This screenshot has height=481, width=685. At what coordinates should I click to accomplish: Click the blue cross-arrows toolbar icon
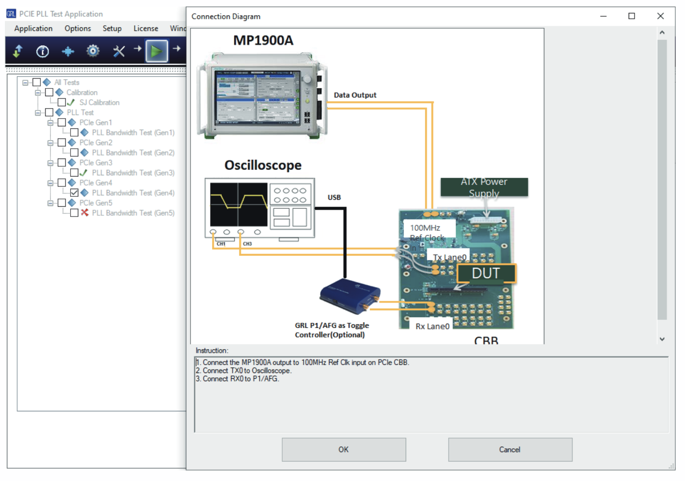(x=68, y=51)
